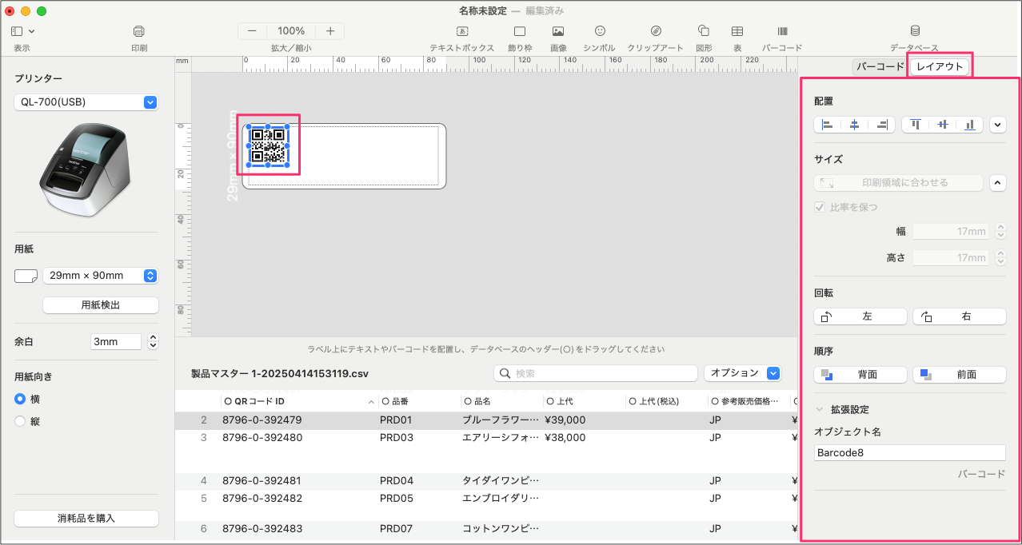Select portrait (縦) paper orientation
Viewport: 1022px width, 545px height.
pos(20,421)
